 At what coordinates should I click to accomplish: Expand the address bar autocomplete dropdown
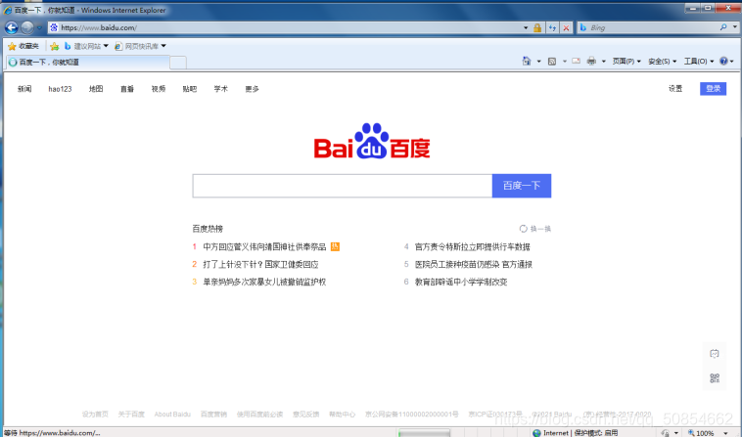[526, 28]
